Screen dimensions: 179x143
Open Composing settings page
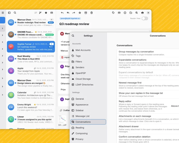click(x=88, y=133)
